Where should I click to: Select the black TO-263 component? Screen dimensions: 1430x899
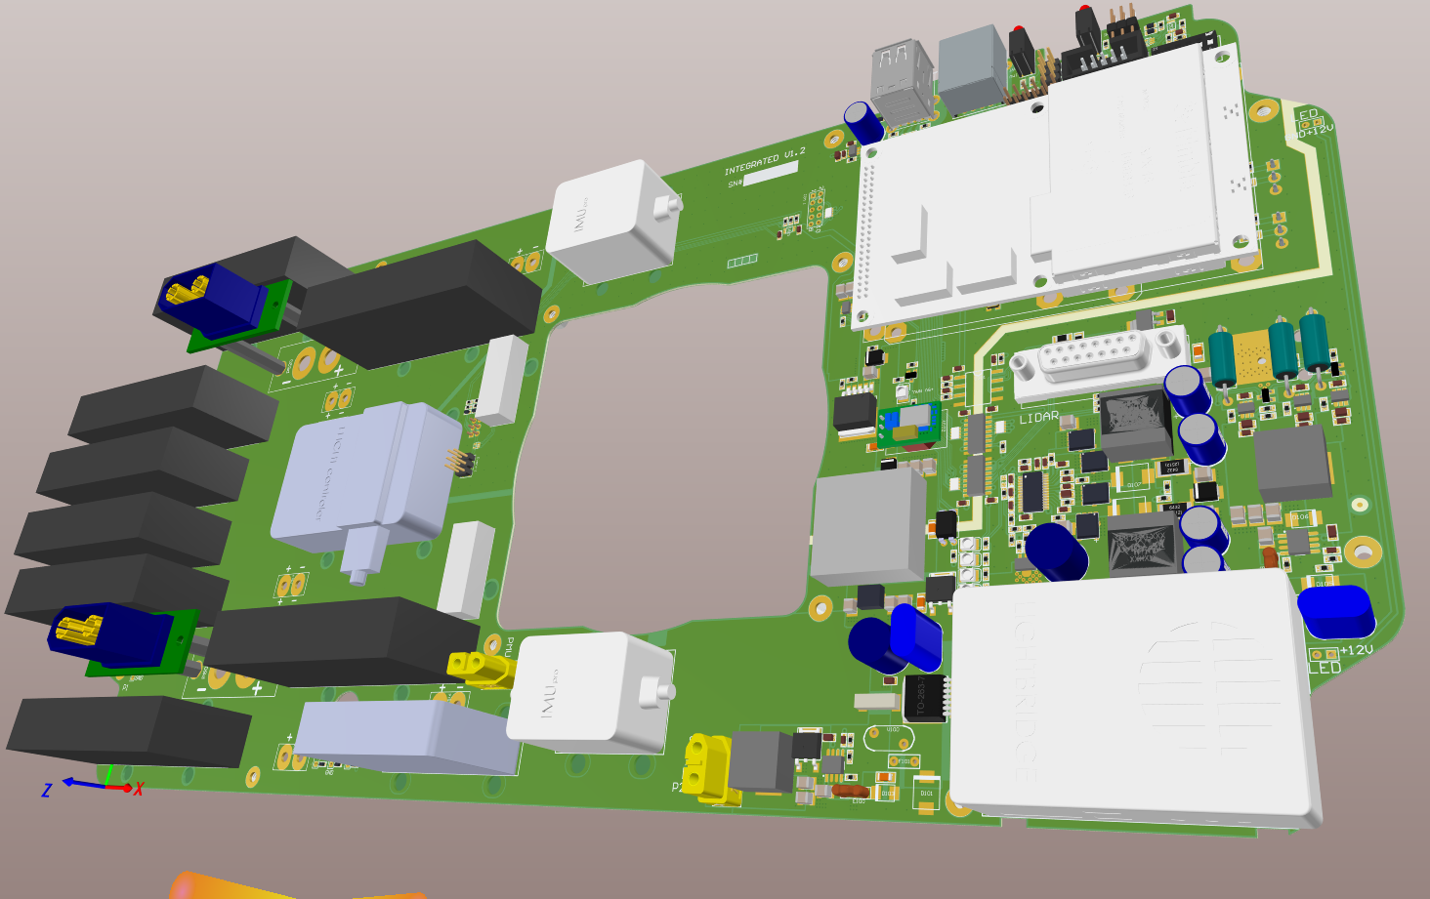click(x=924, y=697)
